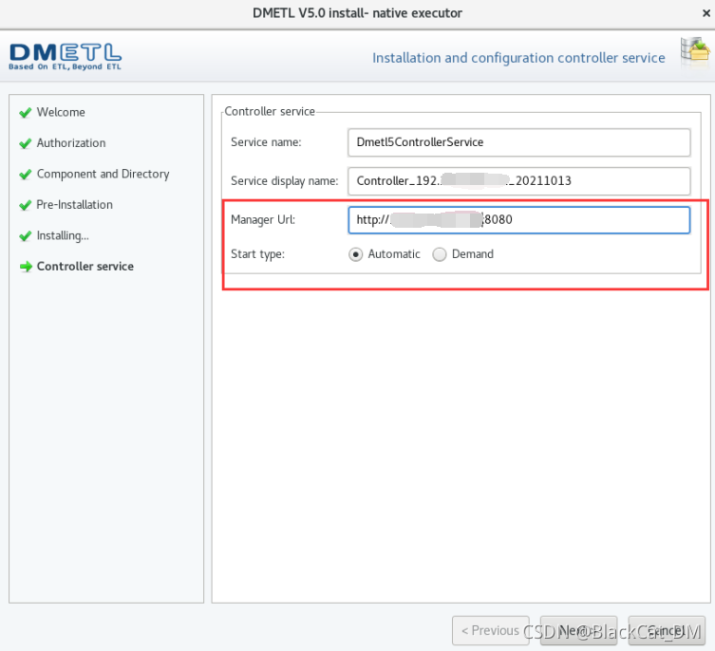Screen dimensions: 715x651
Task: Select Demand start type
Action: [x=440, y=254]
